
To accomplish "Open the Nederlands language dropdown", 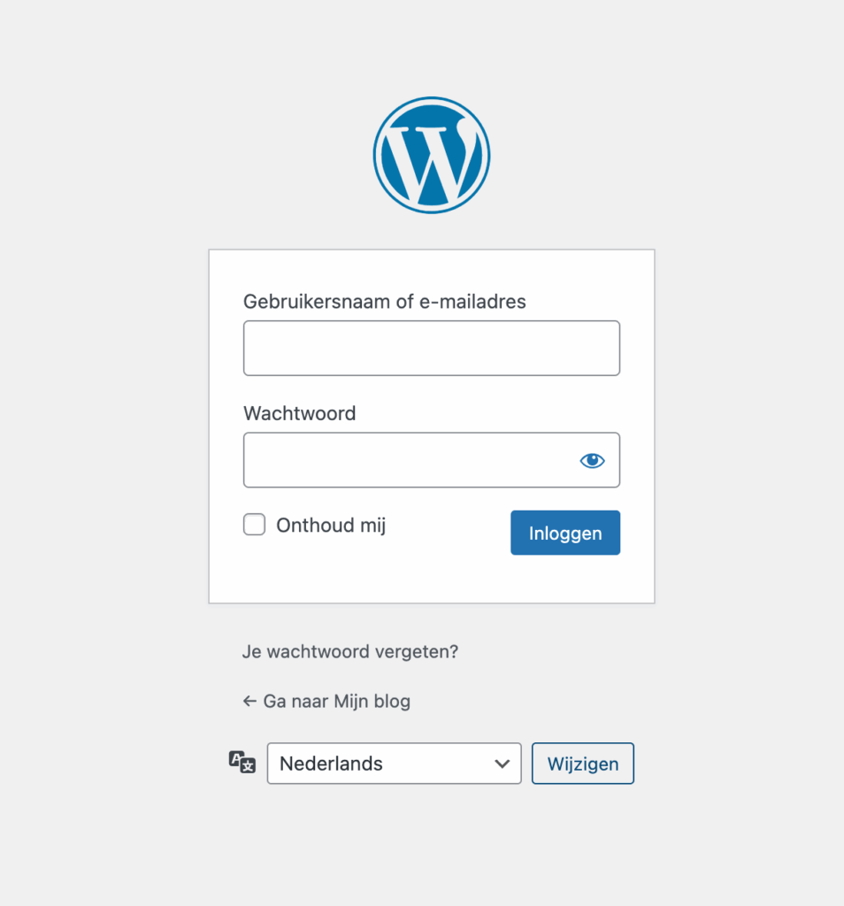I will (394, 764).
